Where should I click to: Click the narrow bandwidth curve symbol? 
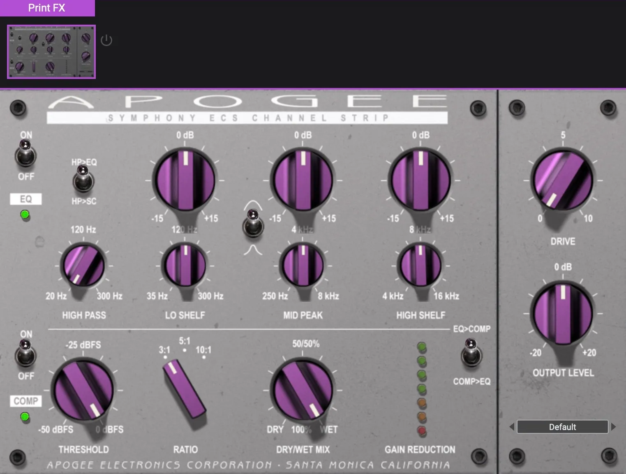253,250
